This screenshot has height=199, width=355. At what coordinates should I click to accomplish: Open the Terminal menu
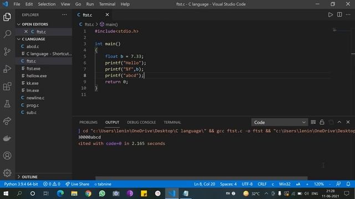click(x=107, y=4)
